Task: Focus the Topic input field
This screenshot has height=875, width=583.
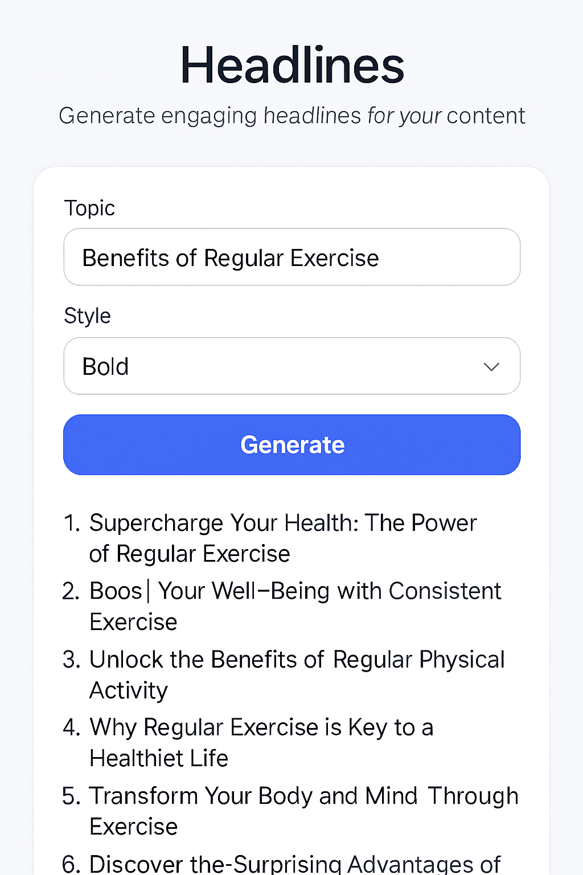Action: click(x=291, y=257)
